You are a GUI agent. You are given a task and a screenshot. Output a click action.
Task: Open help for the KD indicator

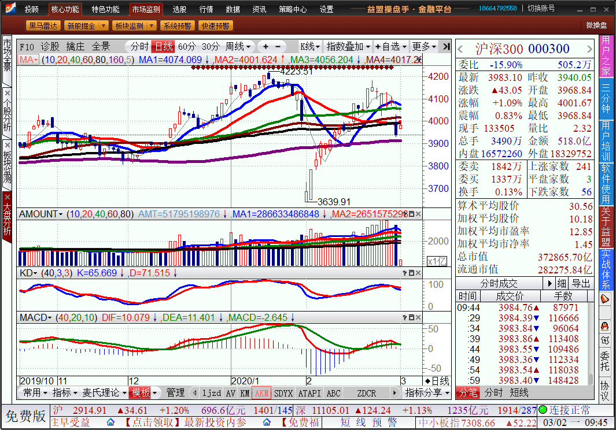tap(405, 273)
